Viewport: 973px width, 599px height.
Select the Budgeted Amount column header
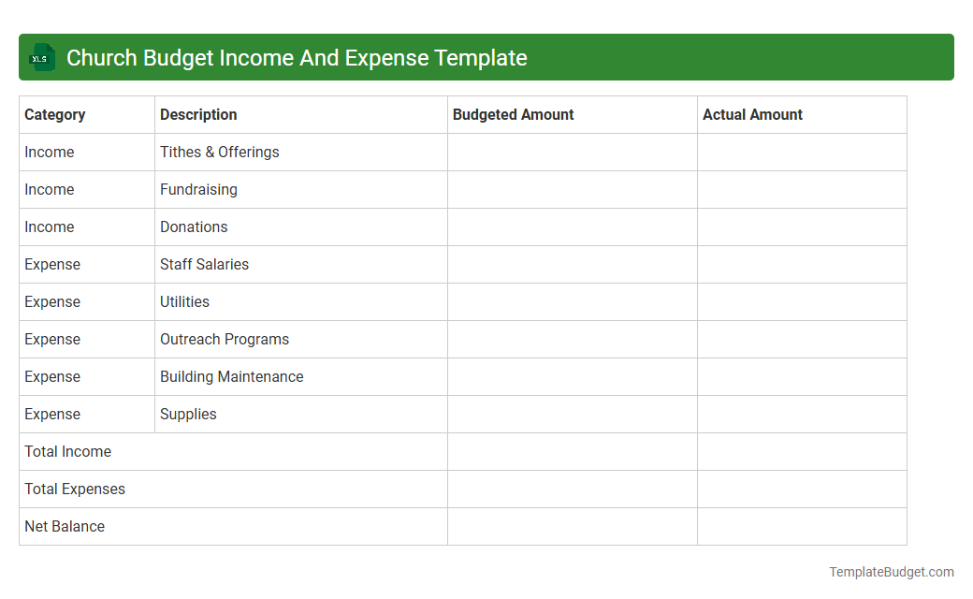click(513, 114)
